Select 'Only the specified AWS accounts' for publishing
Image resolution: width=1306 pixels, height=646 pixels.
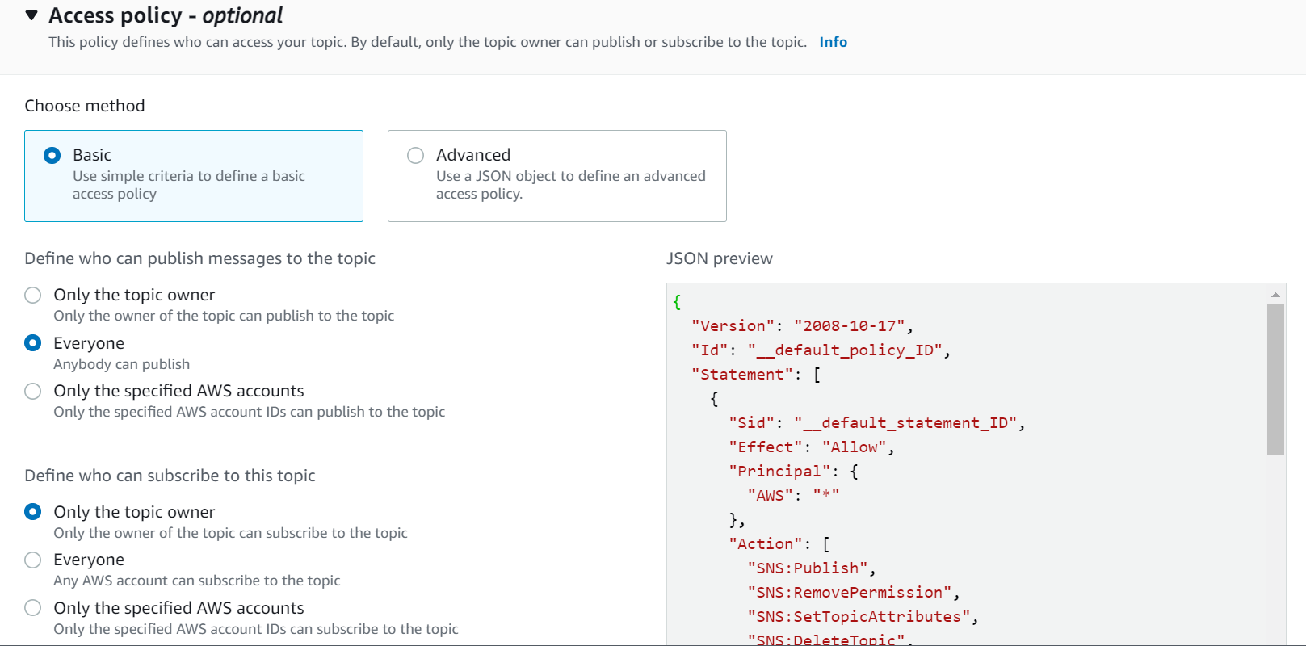pos(33,391)
